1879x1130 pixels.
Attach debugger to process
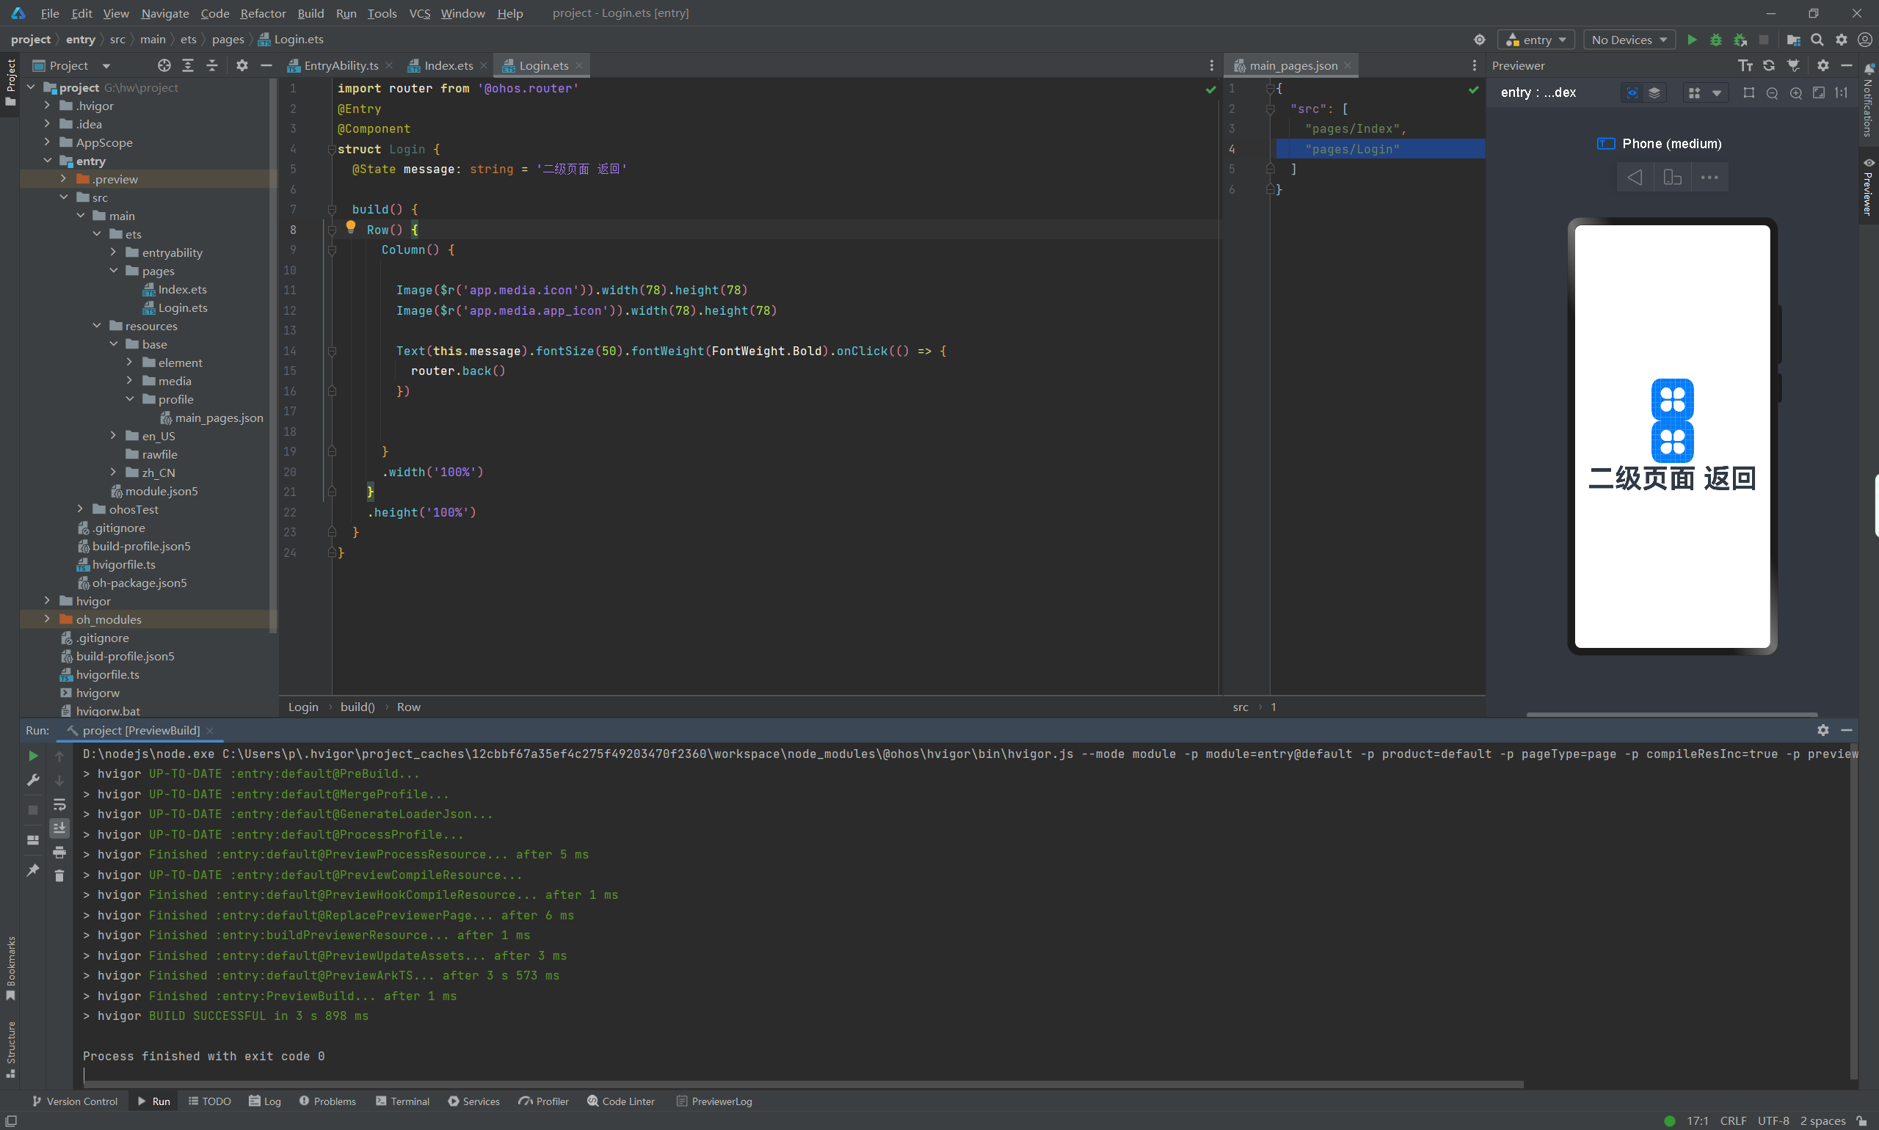pyautogui.click(x=1740, y=40)
